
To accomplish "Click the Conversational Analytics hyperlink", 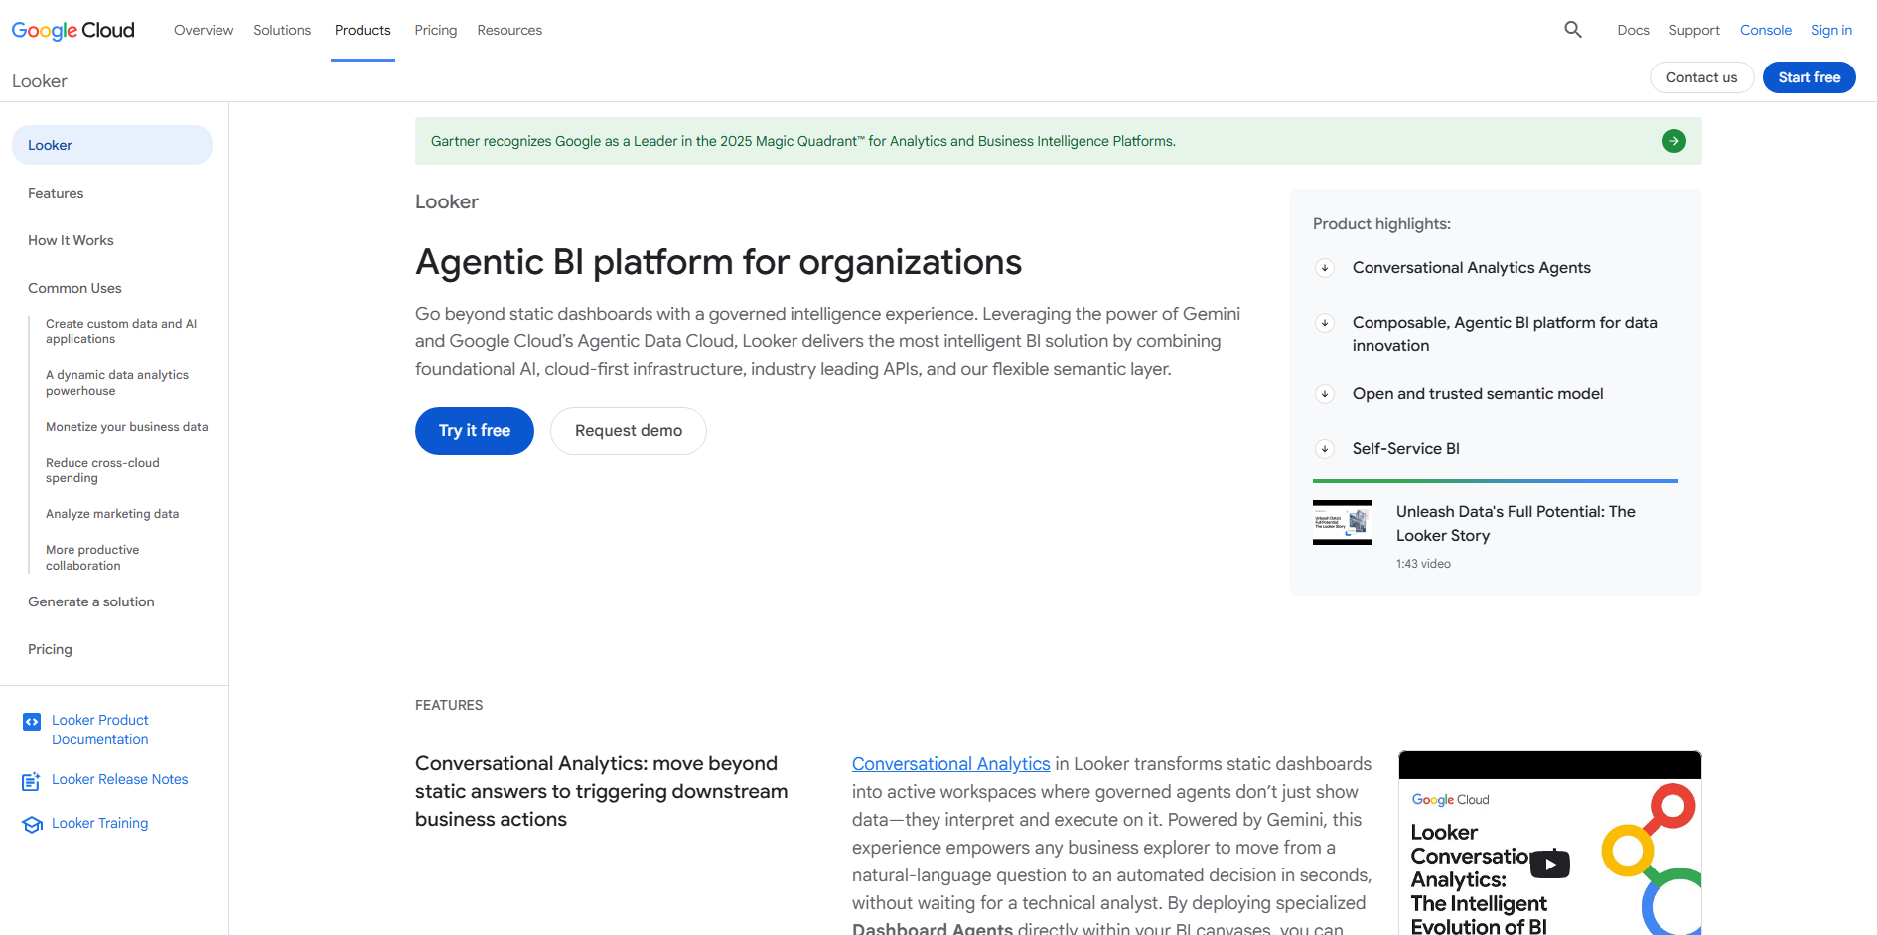I will (950, 764).
